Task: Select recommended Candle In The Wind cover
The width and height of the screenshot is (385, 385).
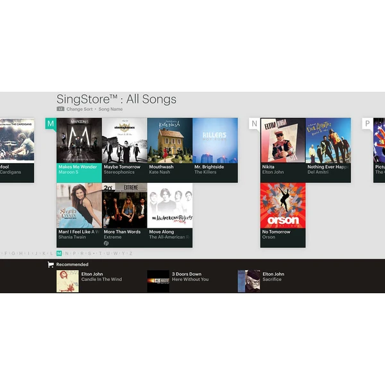Action: (67, 281)
